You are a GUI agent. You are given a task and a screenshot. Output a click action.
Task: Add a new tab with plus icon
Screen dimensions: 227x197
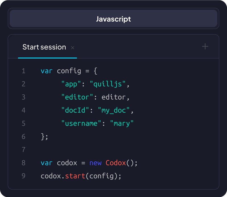[x=205, y=47]
